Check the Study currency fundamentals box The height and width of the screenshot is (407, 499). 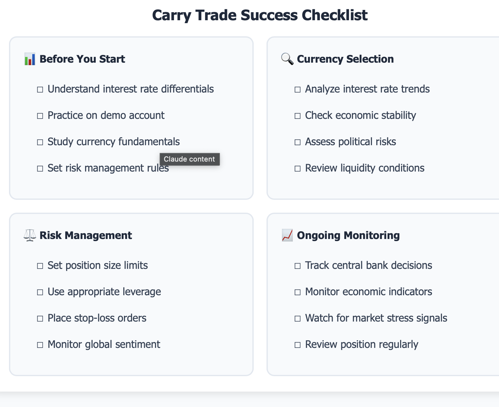pyautogui.click(x=40, y=142)
